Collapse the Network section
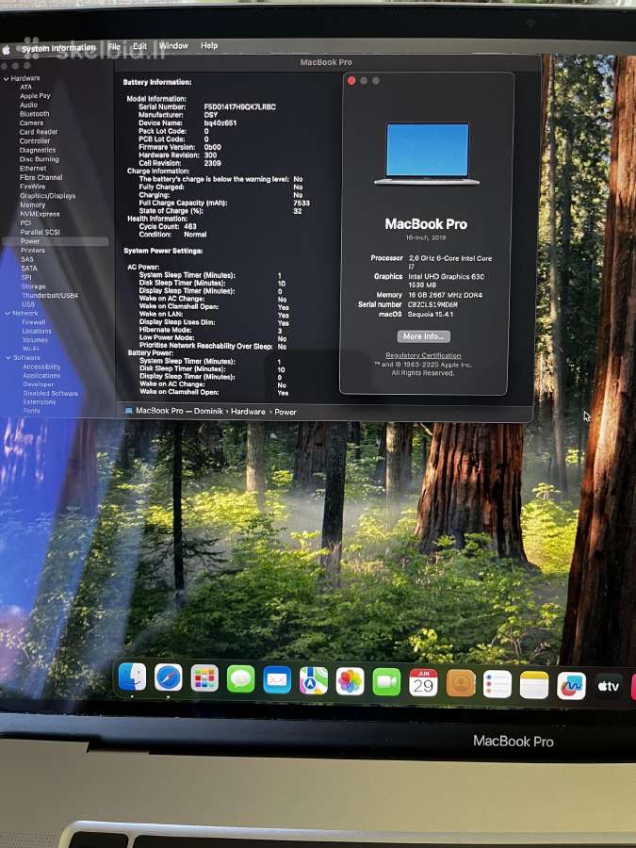636x848 pixels. [x=8, y=313]
